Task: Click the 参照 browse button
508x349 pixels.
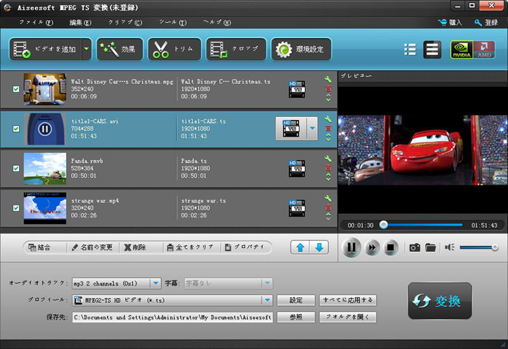Action: (x=296, y=317)
